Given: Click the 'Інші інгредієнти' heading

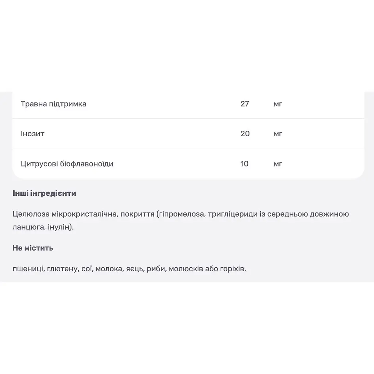Looking at the screenshot, I should click(x=44, y=193).
